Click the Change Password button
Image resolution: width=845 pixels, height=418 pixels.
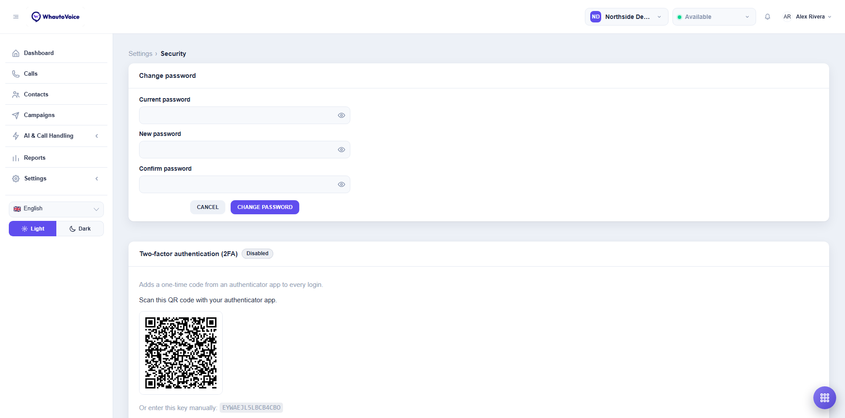tap(265, 207)
